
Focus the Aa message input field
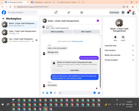(76, 93)
